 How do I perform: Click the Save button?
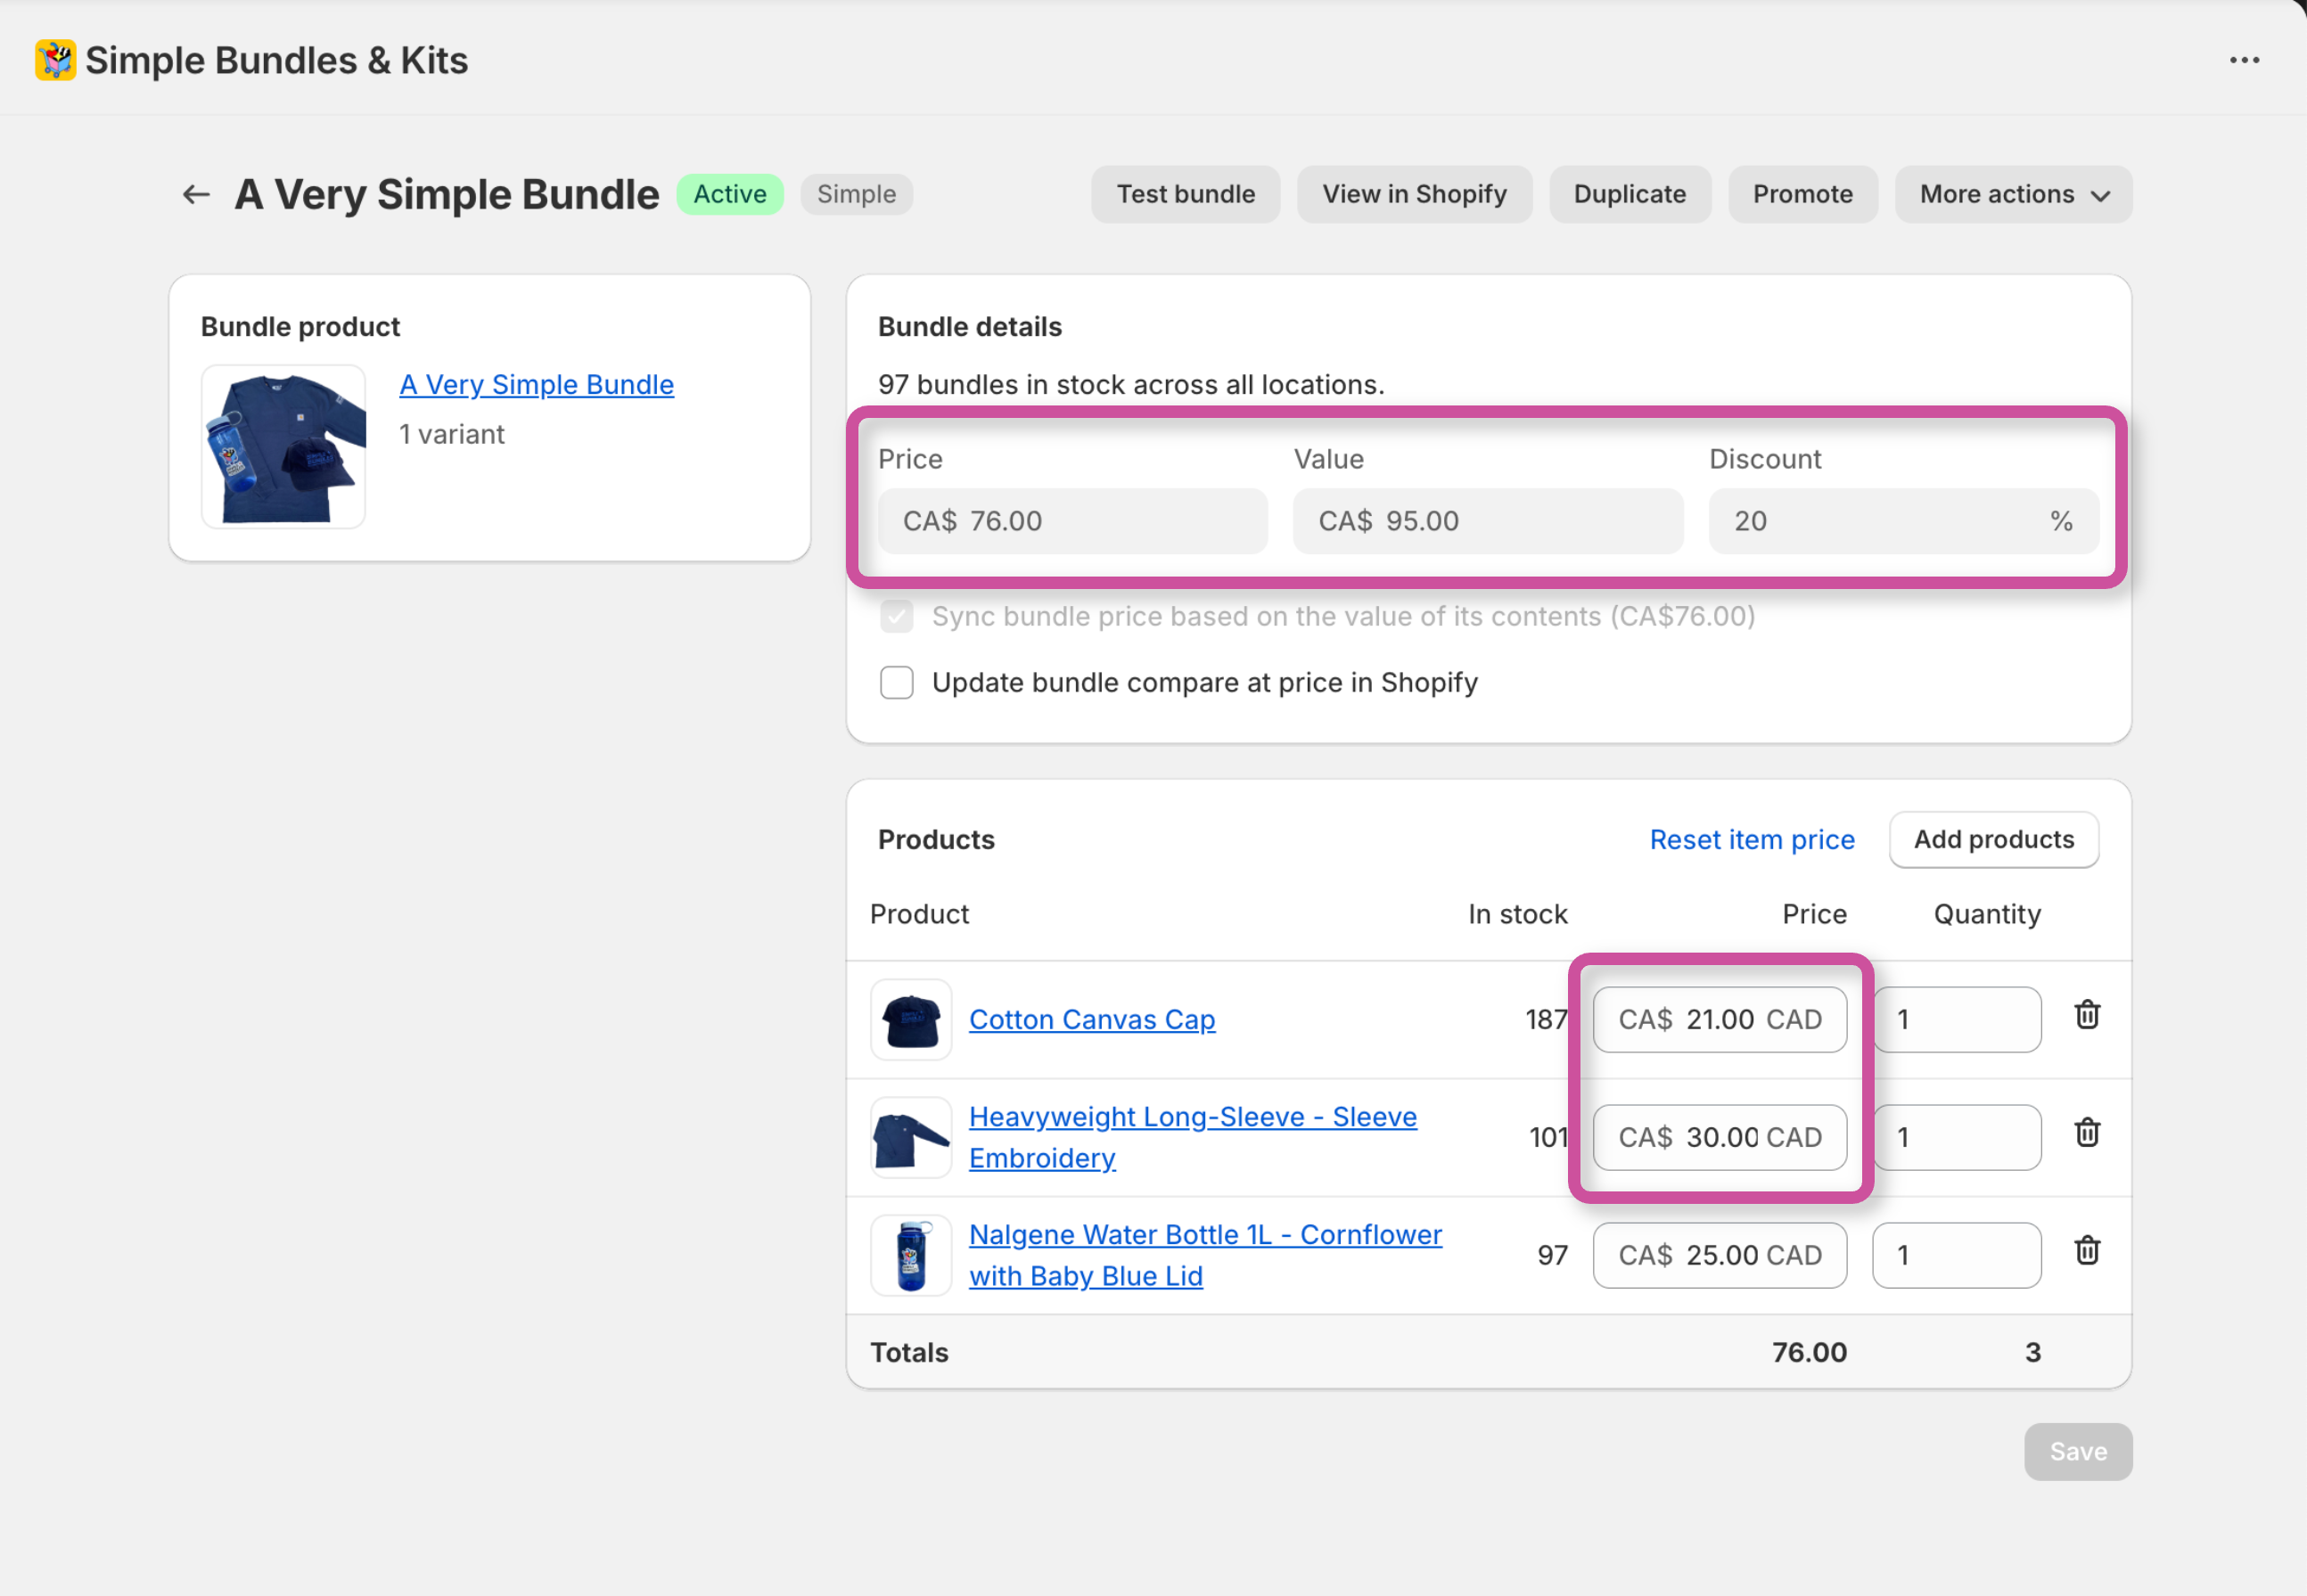click(2078, 1451)
